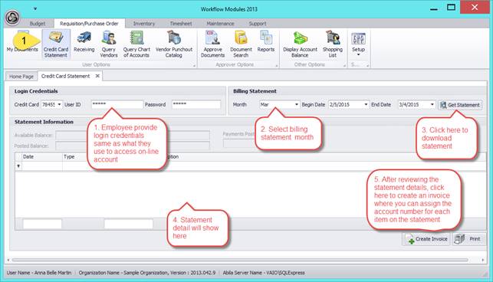Click the scroll right arrow
Viewport: 493px width, 282px height.
(x=482, y=260)
